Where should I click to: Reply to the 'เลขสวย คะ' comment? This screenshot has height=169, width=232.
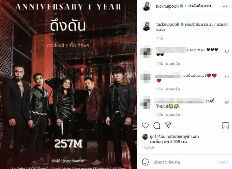tap(173, 64)
